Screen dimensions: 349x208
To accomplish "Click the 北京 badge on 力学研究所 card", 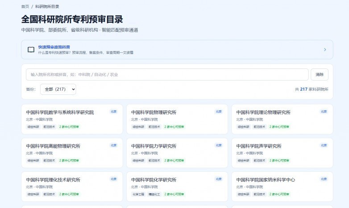I will coord(219,145).
